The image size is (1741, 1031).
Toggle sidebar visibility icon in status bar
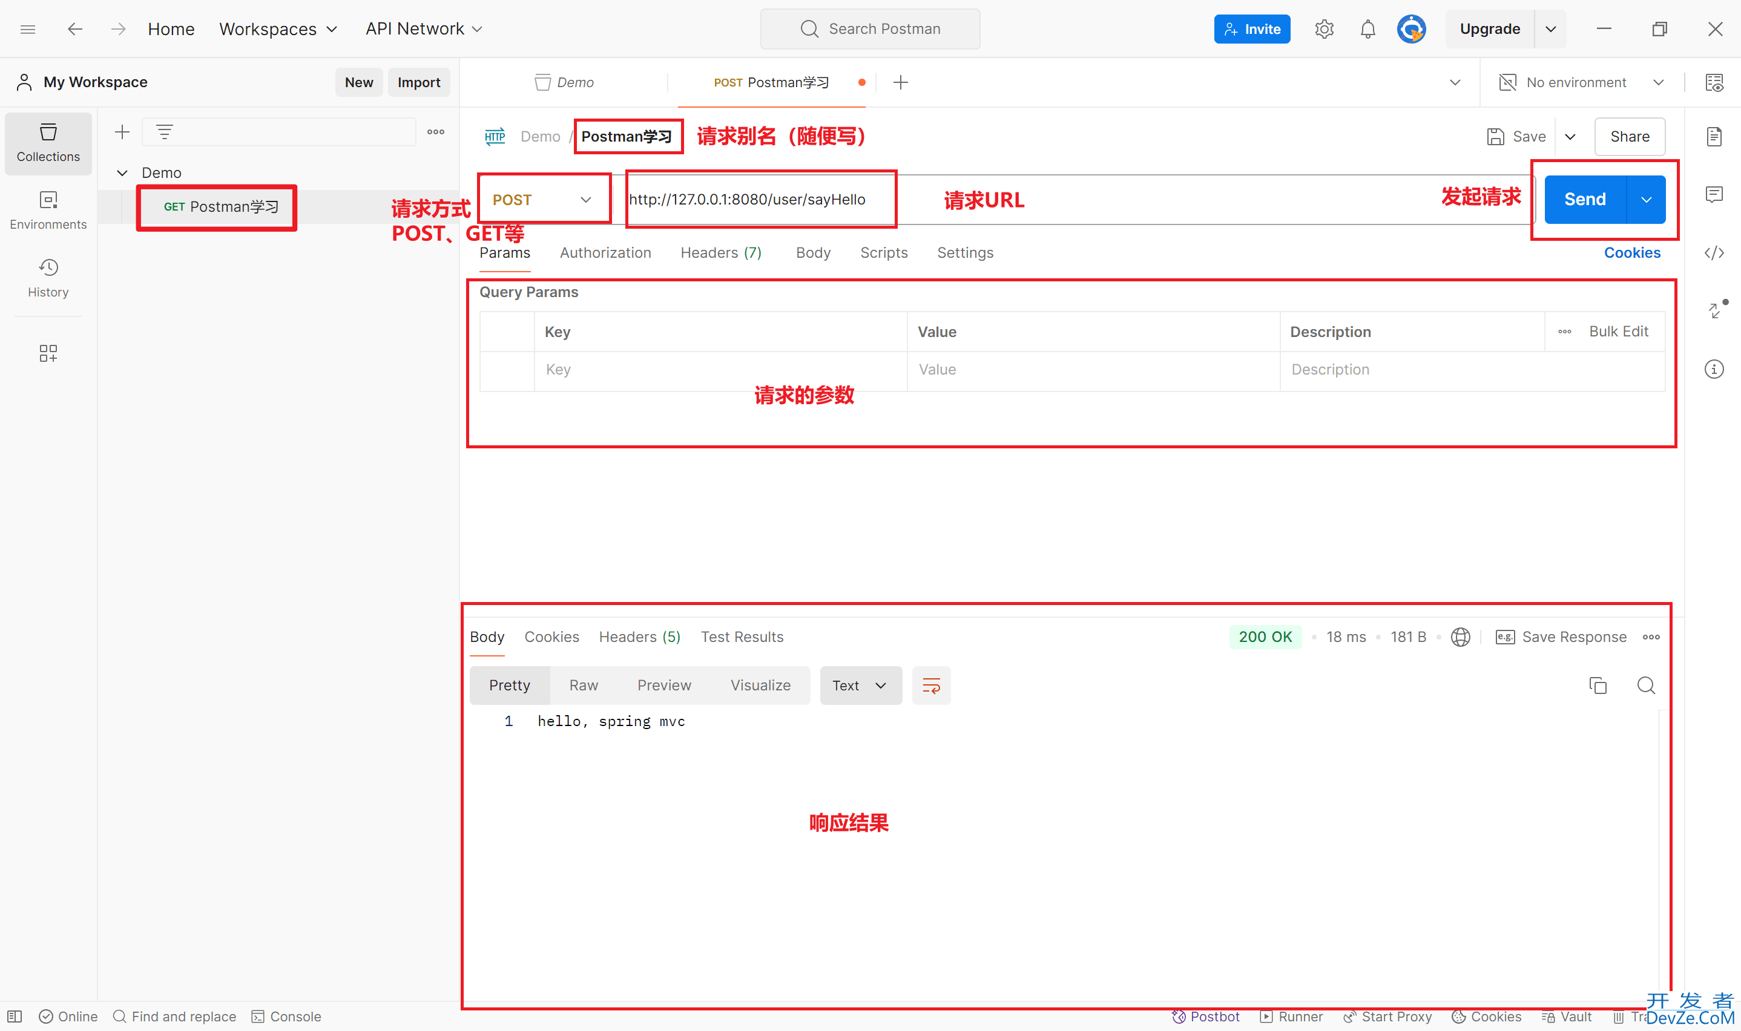point(15,1016)
